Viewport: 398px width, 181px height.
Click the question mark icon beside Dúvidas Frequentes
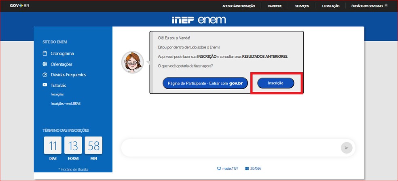point(45,75)
